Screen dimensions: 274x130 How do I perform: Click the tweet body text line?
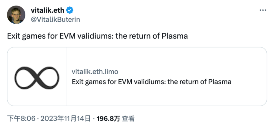point(97,36)
